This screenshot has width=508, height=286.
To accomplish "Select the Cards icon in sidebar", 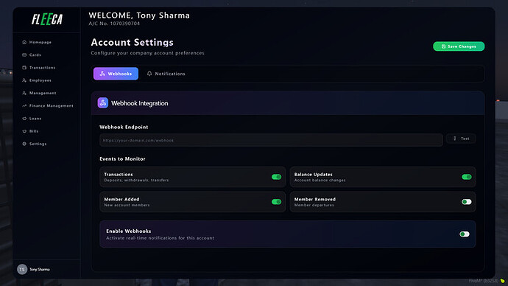I will 24,55.
